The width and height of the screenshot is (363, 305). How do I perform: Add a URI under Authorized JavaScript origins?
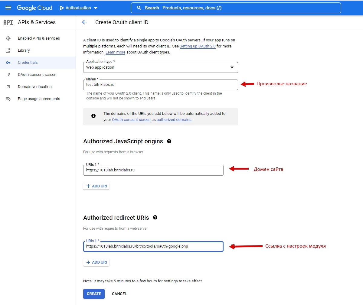96,186
